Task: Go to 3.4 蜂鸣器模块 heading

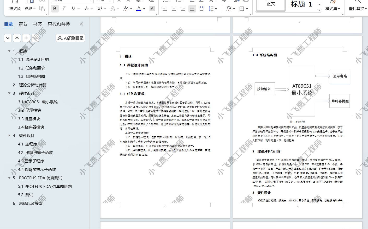Action: pos(31,127)
